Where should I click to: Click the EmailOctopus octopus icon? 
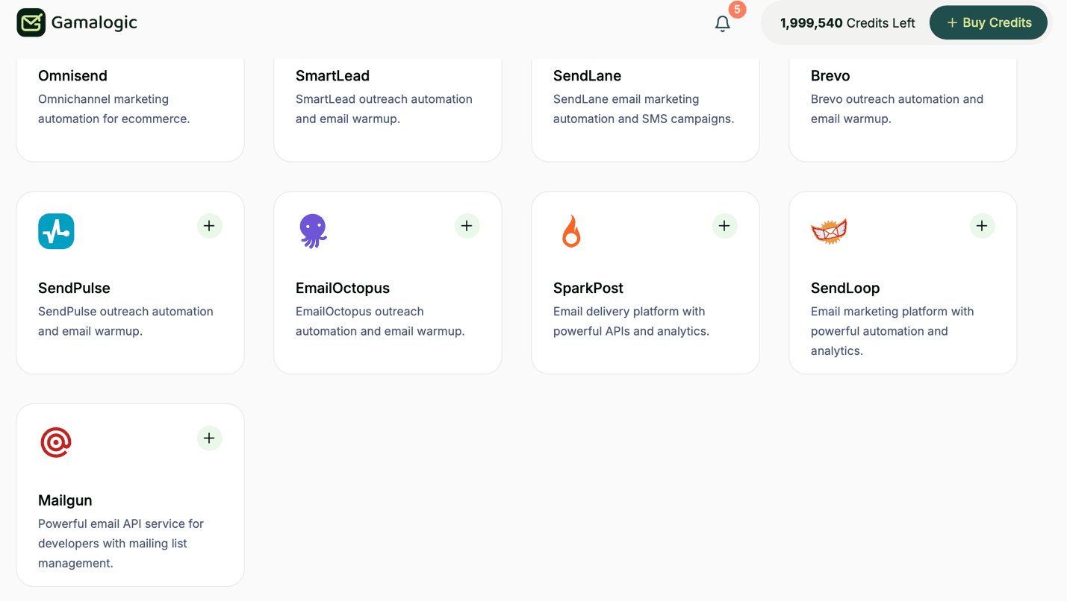point(313,231)
